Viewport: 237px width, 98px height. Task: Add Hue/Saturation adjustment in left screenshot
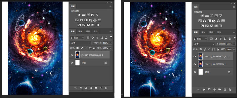click(77, 20)
